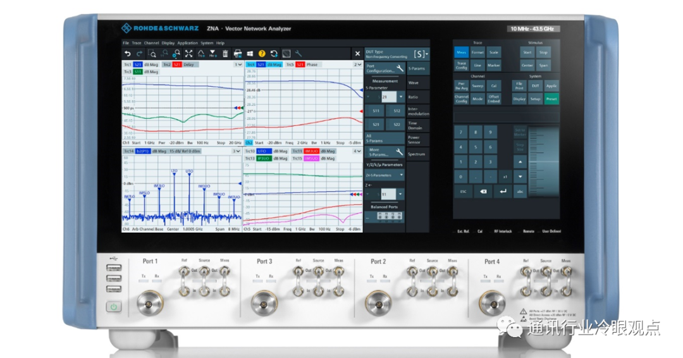The width and height of the screenshot is (683, 358).
Task: Toggle the x1 unit key
Action: pyautogui.click(x=505, y=177)
